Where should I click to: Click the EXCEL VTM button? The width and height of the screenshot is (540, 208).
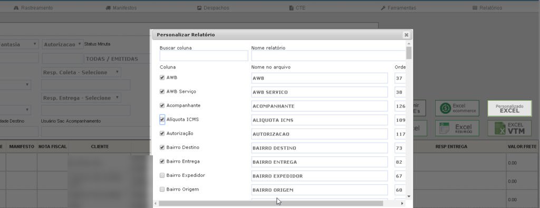point(509,128)
